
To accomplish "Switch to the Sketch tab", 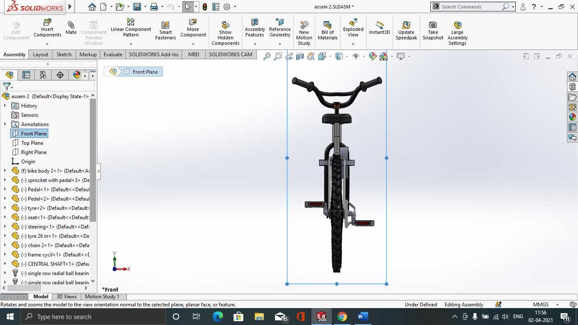I will point(64,55).
